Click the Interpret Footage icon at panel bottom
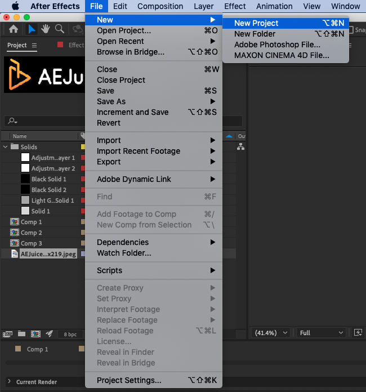The width and height of the screenshot is (366, 392). tap(7, 334)
